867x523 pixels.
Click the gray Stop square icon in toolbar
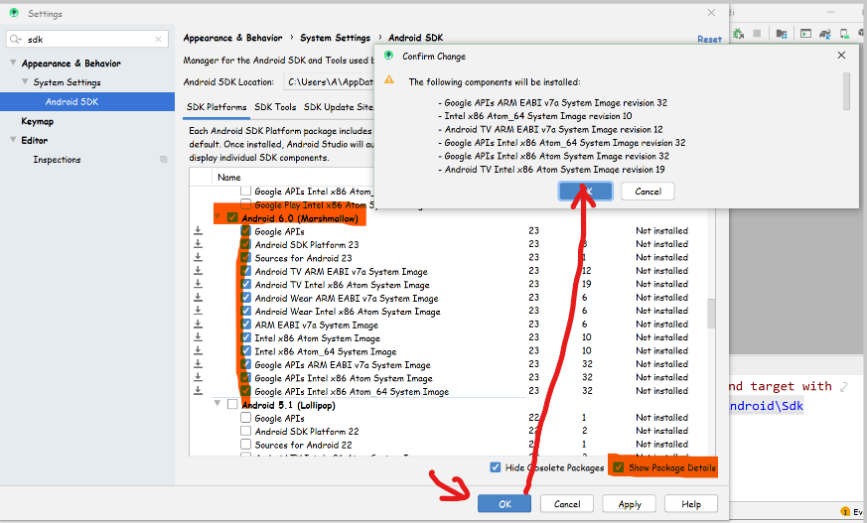[757, 34]
